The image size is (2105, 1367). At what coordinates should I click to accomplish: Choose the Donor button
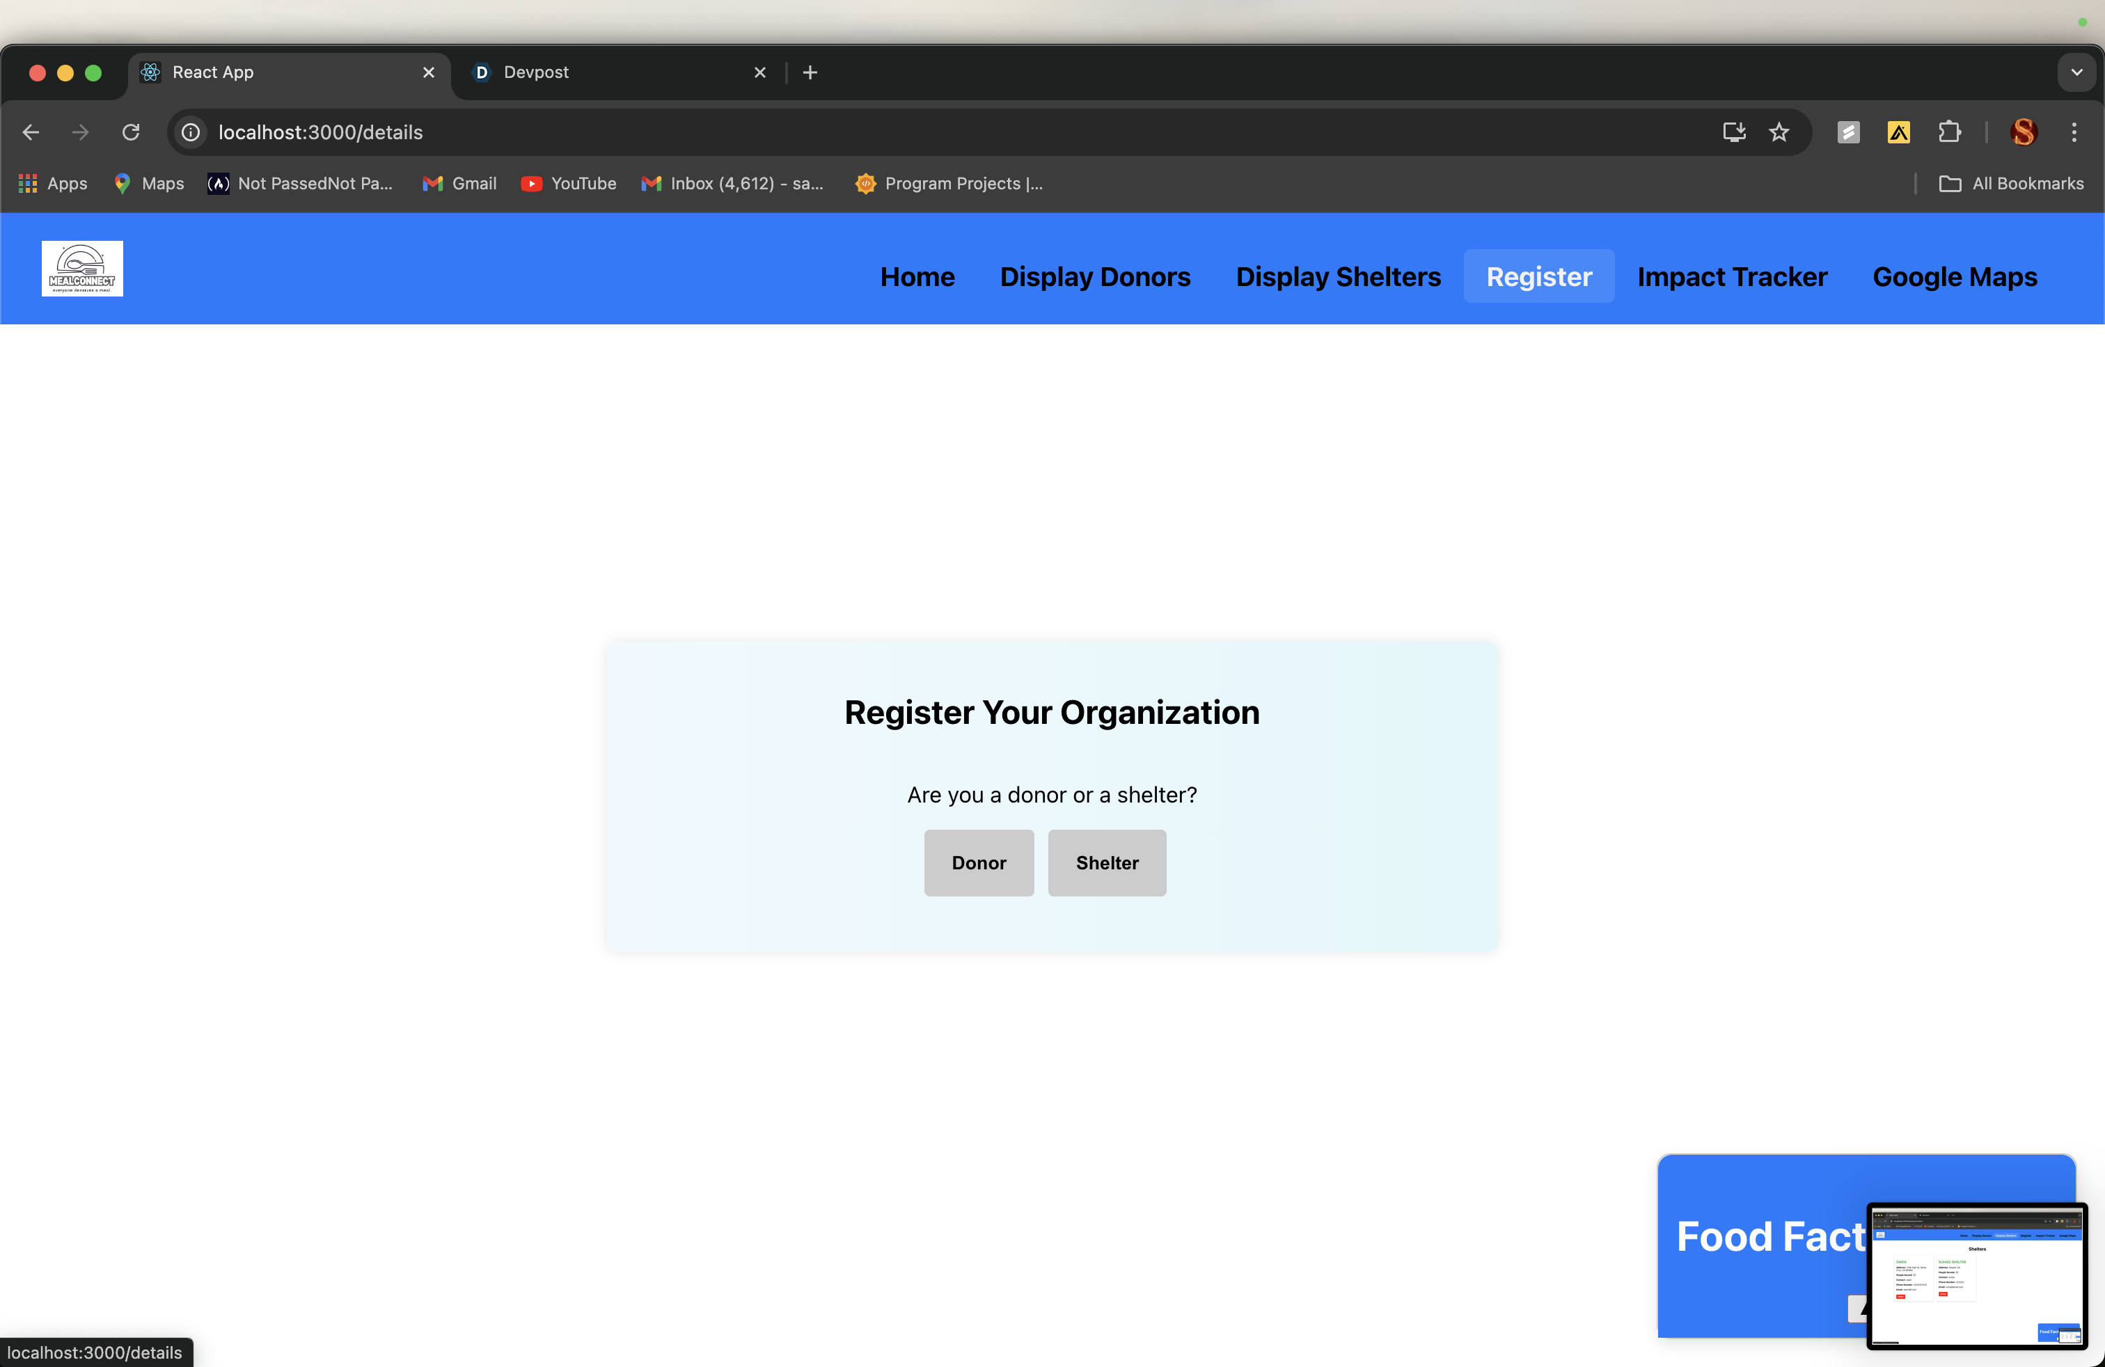pyautogui.click(x=978, y=863)
